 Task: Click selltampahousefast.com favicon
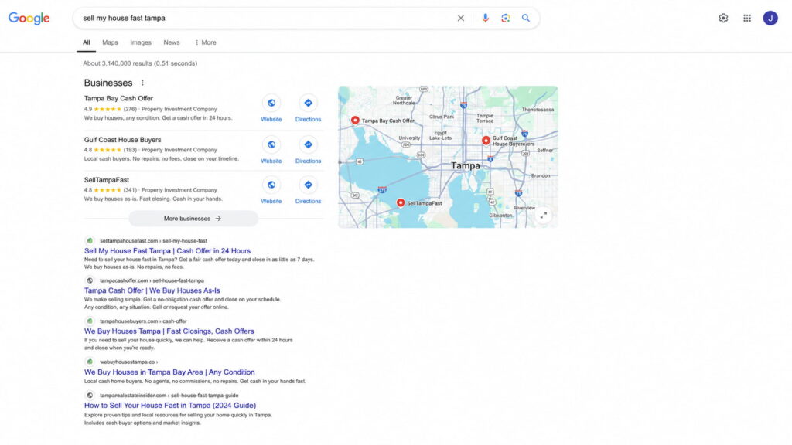tap(90, 241)
